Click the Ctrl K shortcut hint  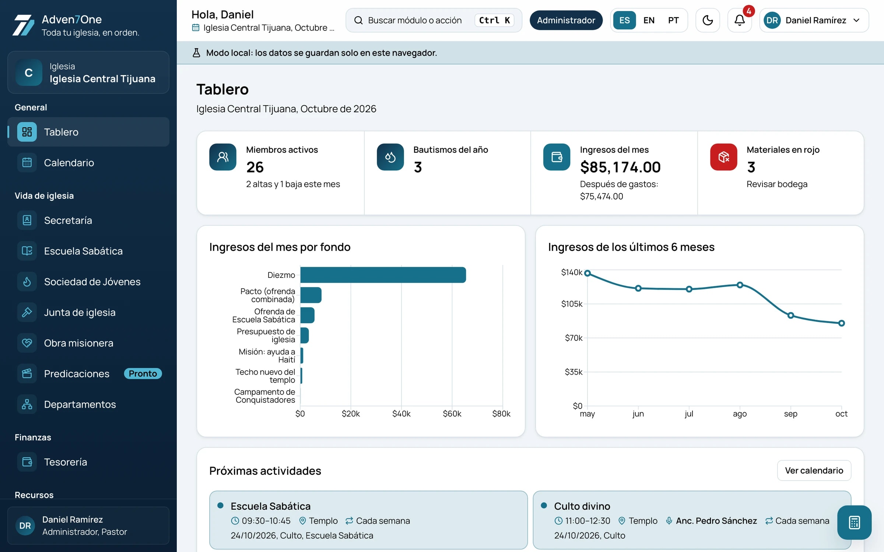coord(495,20)
